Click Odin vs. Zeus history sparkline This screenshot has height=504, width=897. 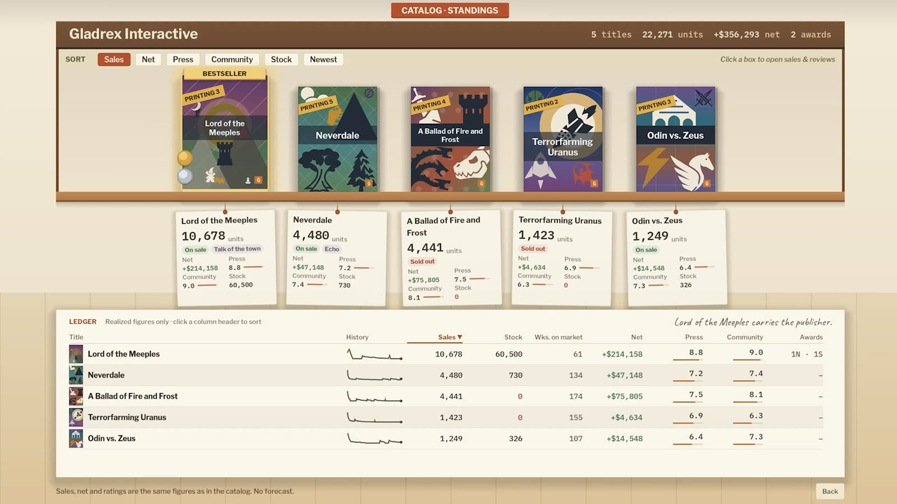click(374, 438)
